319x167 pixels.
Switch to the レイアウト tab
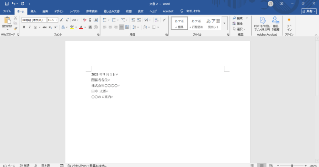[x=75, y=11]
